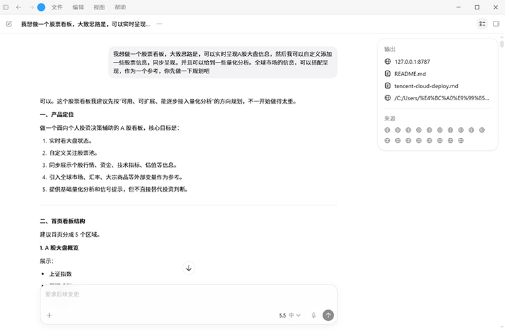Open the 编辑 menu
The height and width of the screenshot is (331, 505).
tap(78, 7)
